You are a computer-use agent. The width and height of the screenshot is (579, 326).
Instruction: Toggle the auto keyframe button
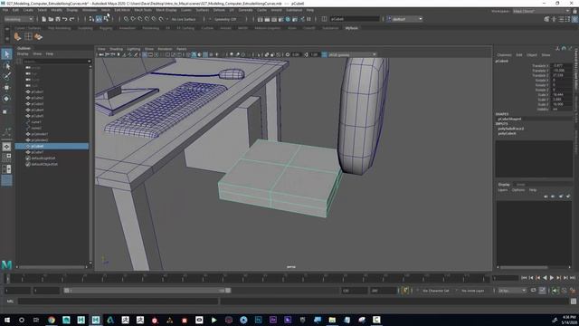(x=405, y=291)
